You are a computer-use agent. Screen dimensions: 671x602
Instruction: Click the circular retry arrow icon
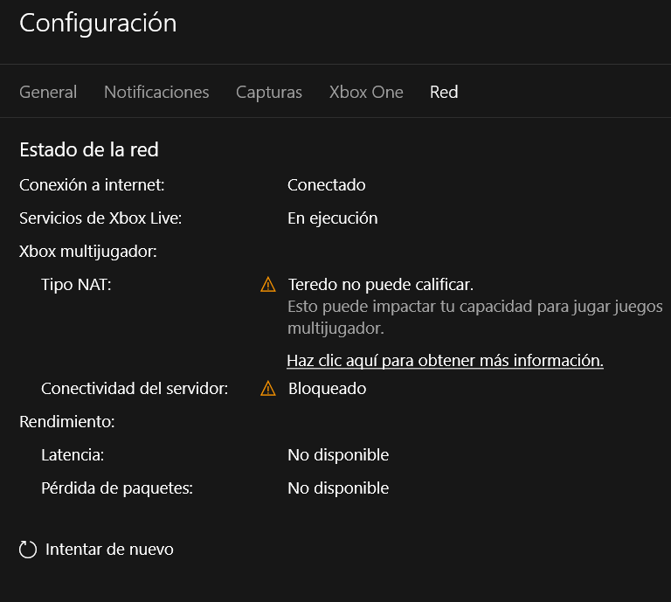28,550
